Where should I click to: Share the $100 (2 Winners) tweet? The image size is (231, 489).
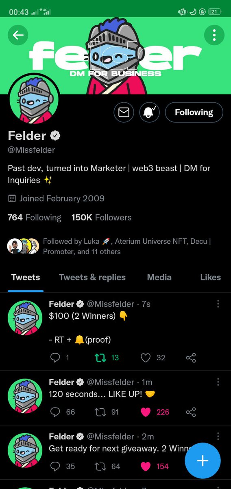(191, 358)
